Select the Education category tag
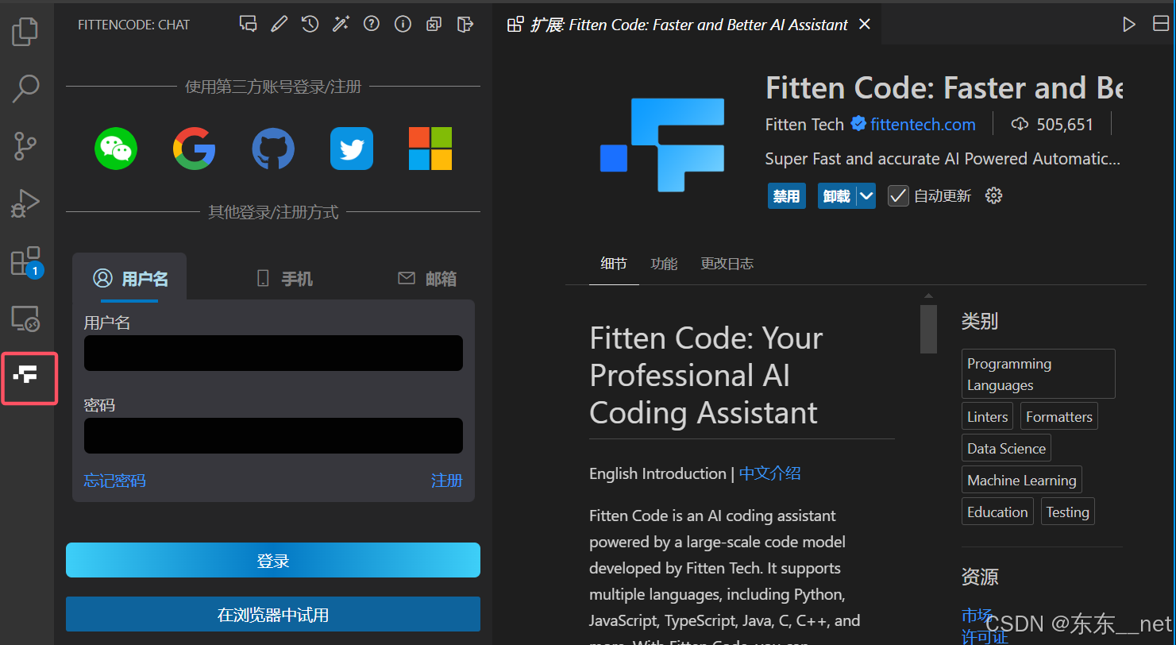Screen dimensions: 1176x645 pyautogui.click(x=997, y=512)
